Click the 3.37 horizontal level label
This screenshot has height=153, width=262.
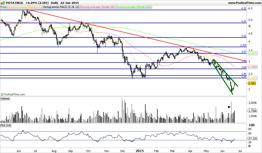(x=244, y=52)
